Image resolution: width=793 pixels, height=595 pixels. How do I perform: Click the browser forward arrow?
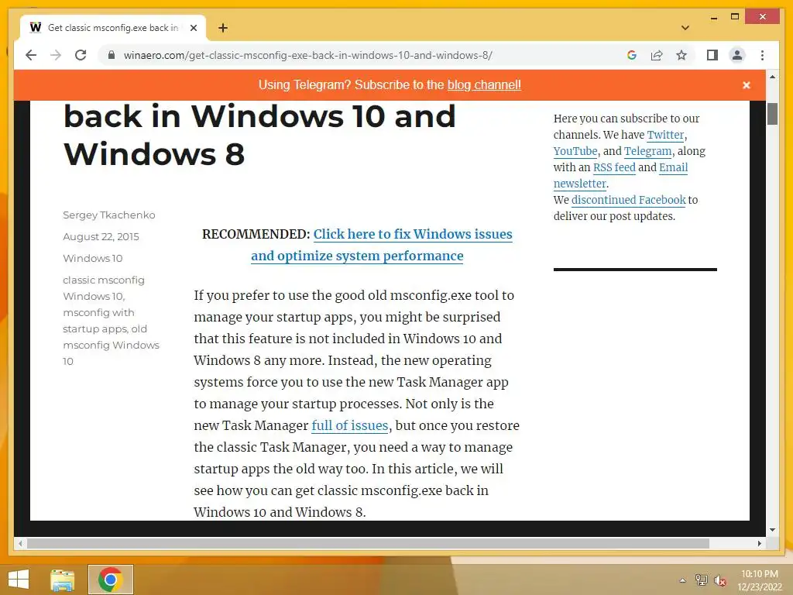[x=56, y=55]
